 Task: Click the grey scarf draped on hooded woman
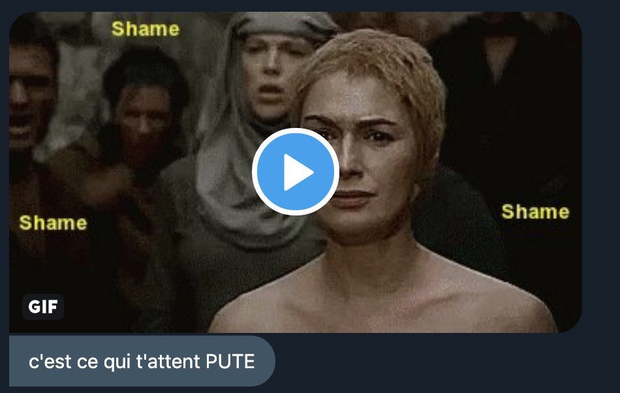click(x=233, y=190)
